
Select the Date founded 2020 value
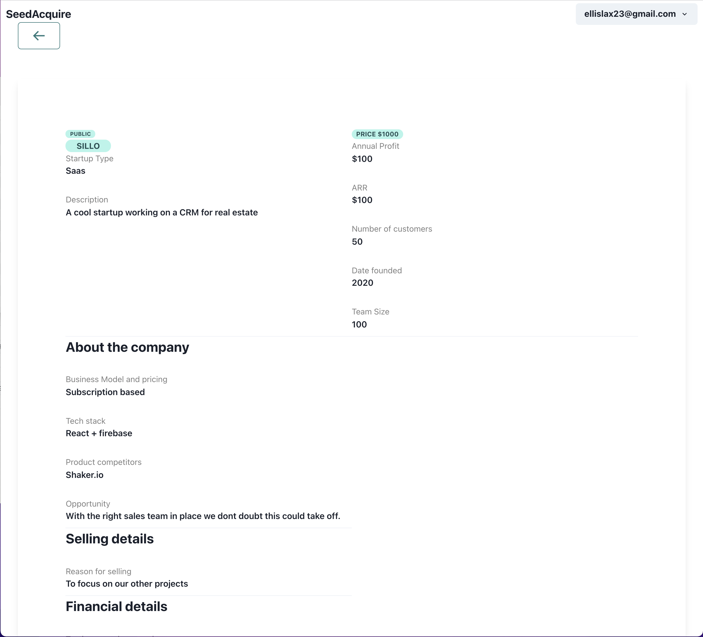[362, 283]
